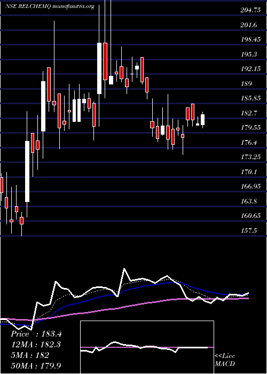
Task: Click the 176.4 price axis label
Action: [249, 143]
